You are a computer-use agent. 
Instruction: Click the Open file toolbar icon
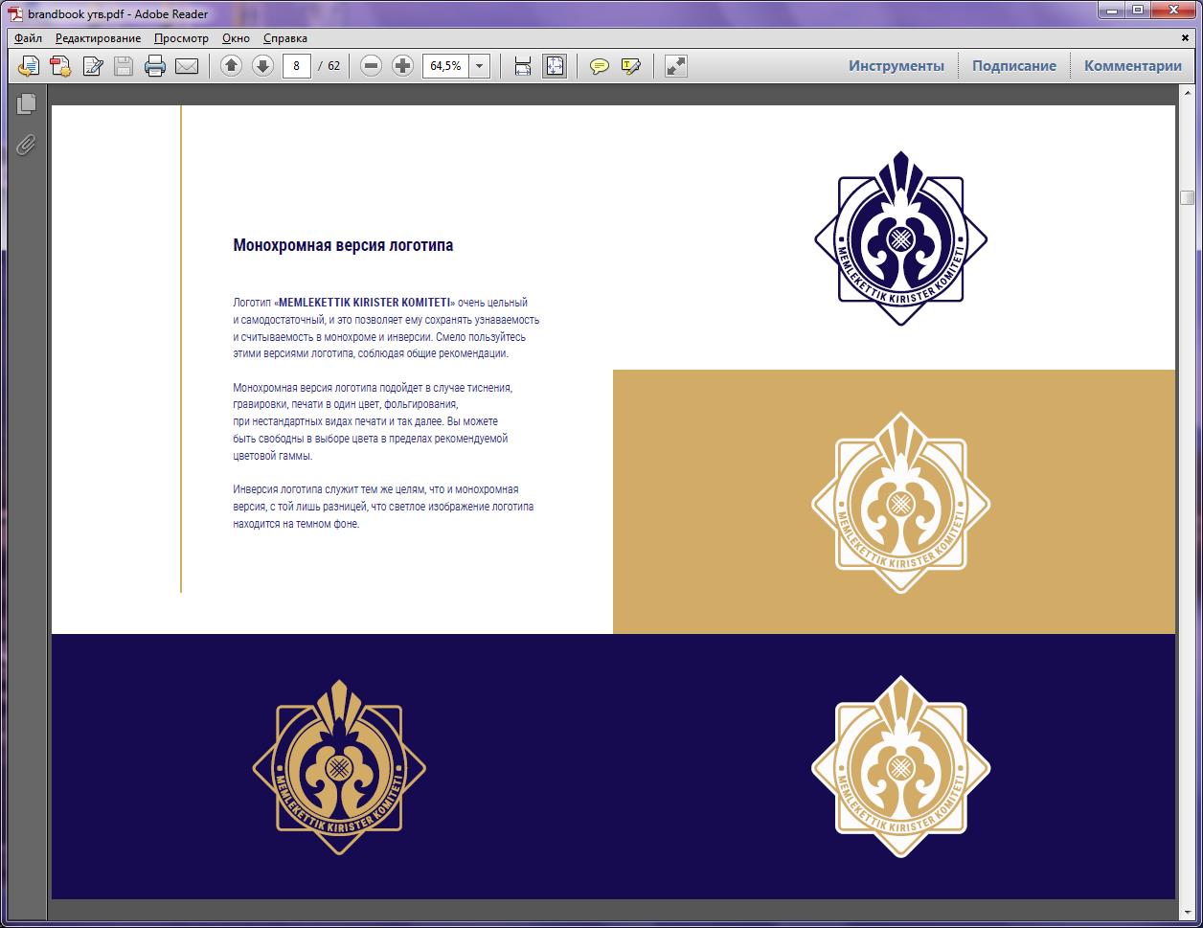(30, 66)
